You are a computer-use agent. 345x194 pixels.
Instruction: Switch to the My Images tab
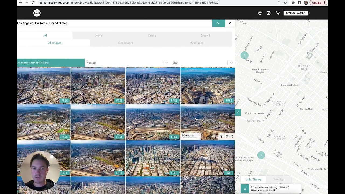(196, 43)
